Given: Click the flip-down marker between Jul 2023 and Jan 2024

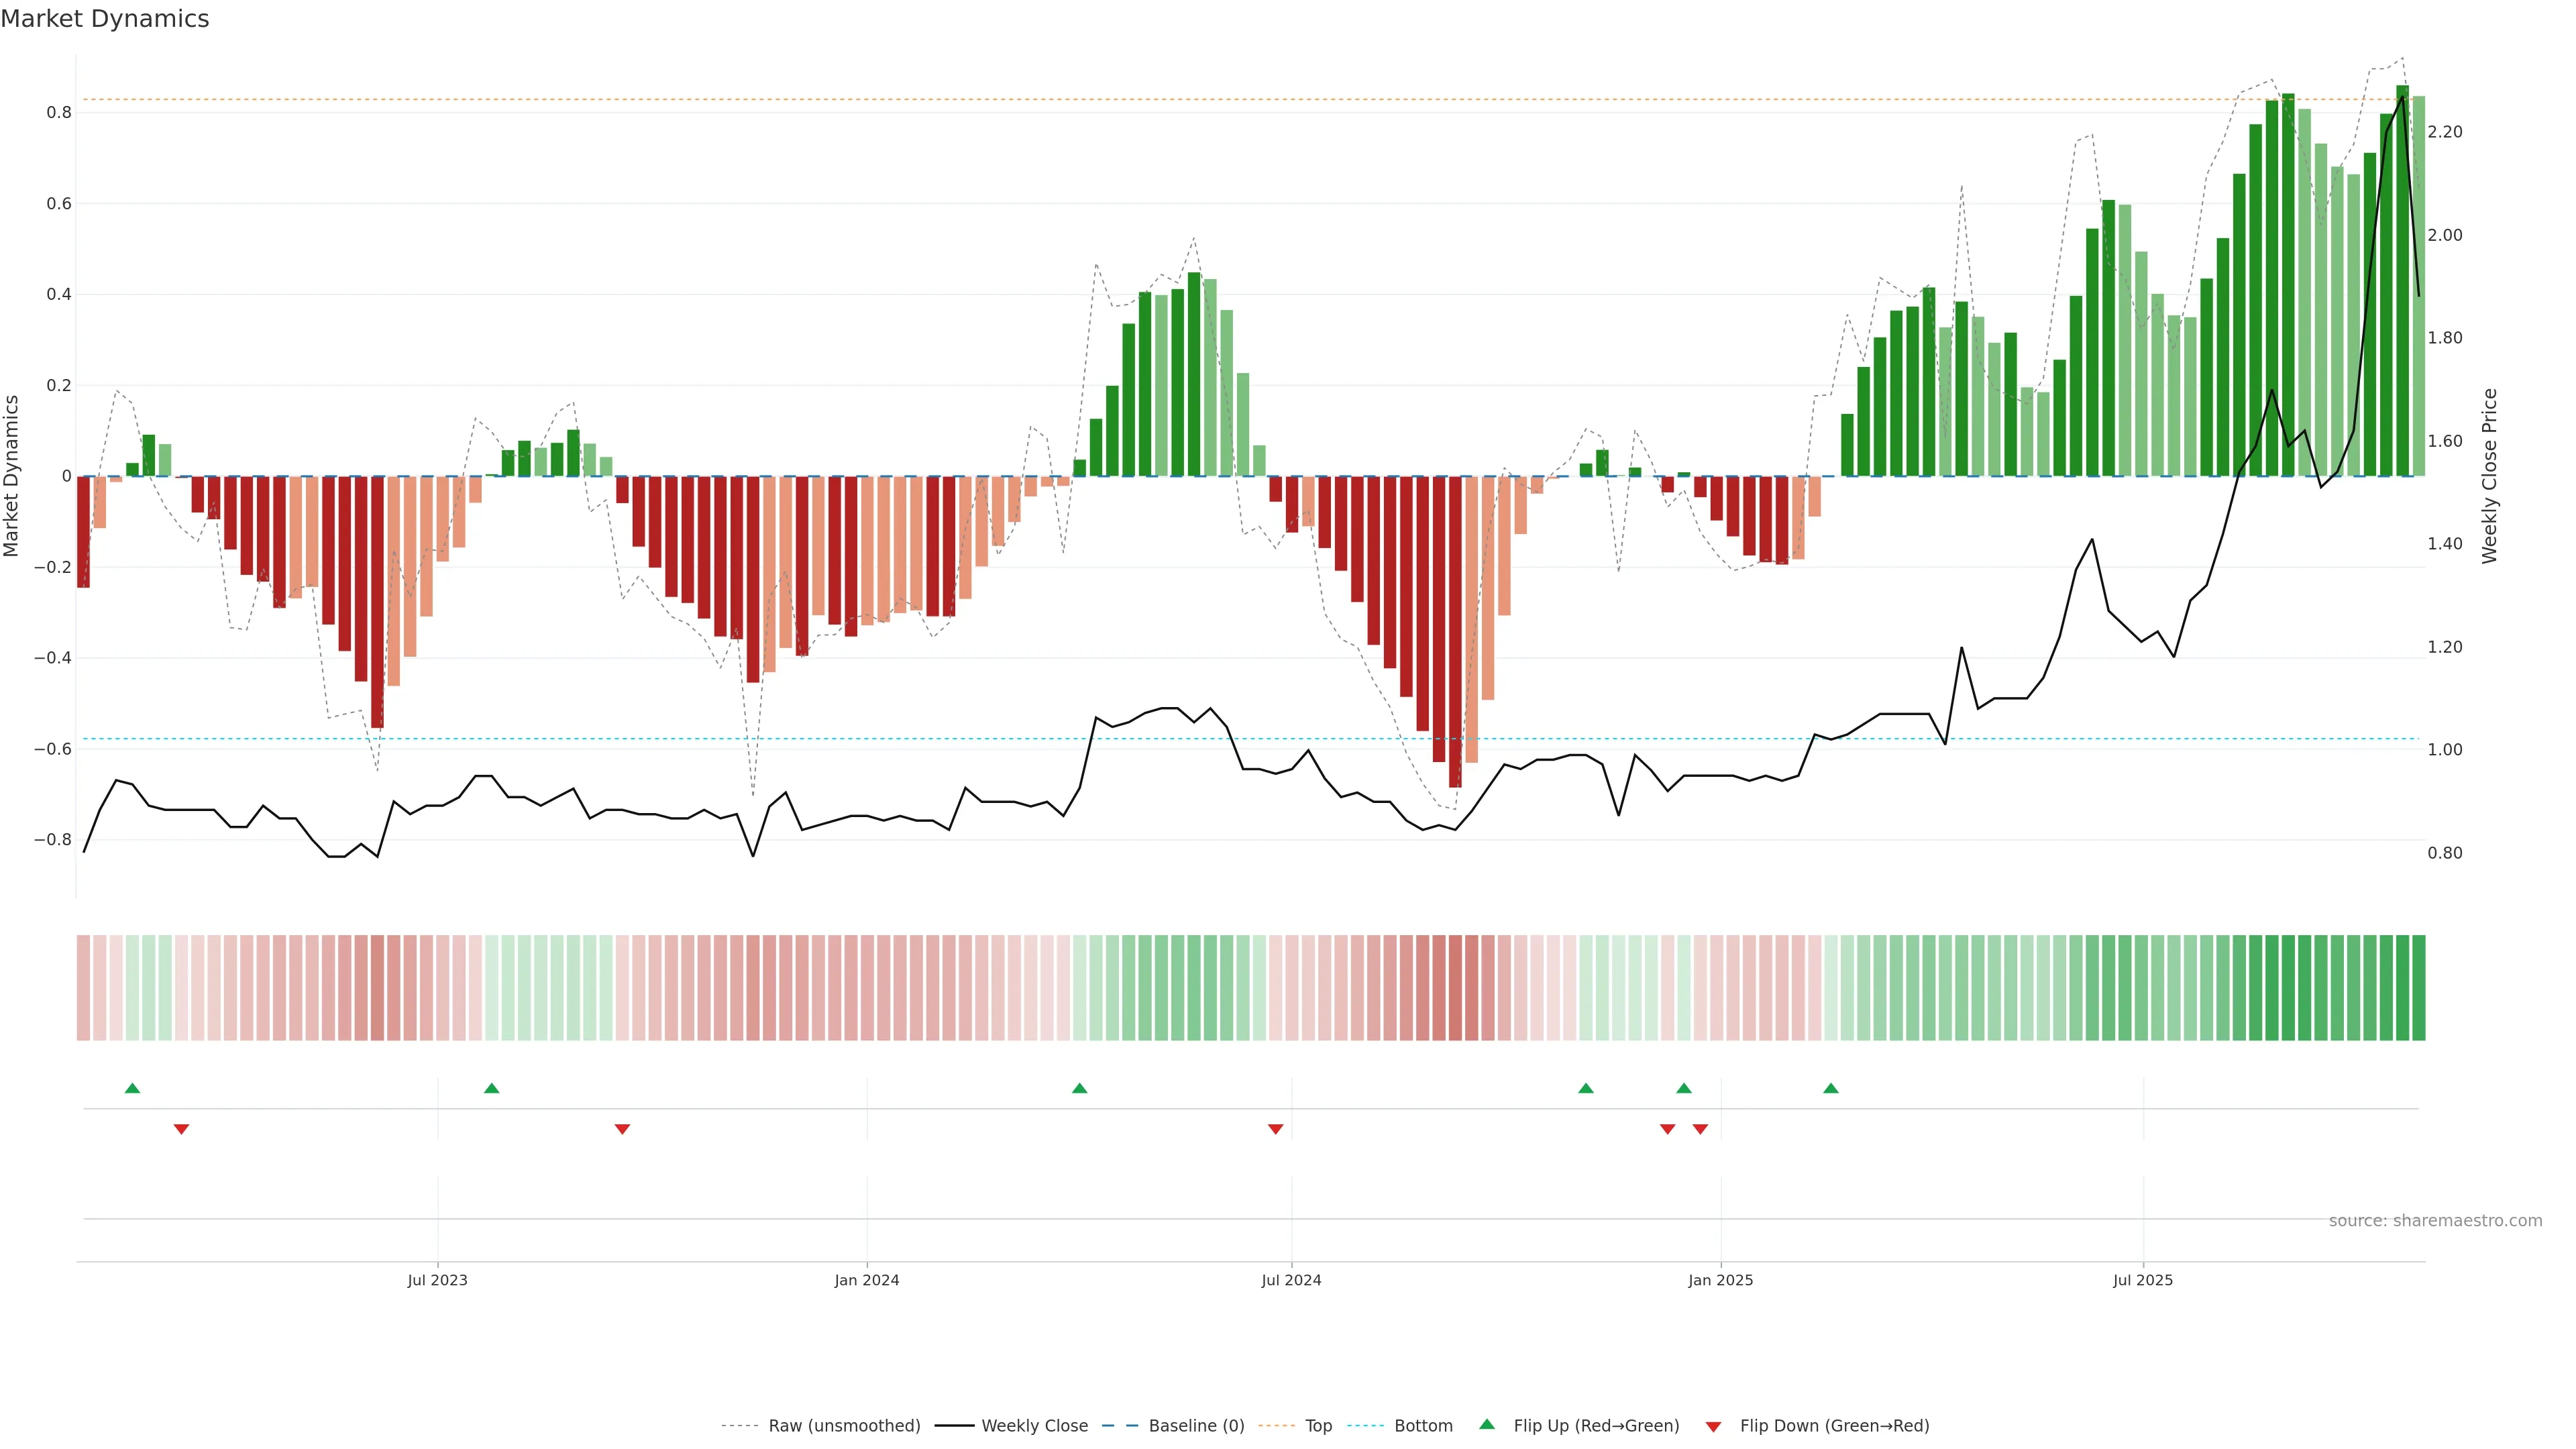Looking at the screenshot, I should pyautogui.click(x=622, y=1129).
